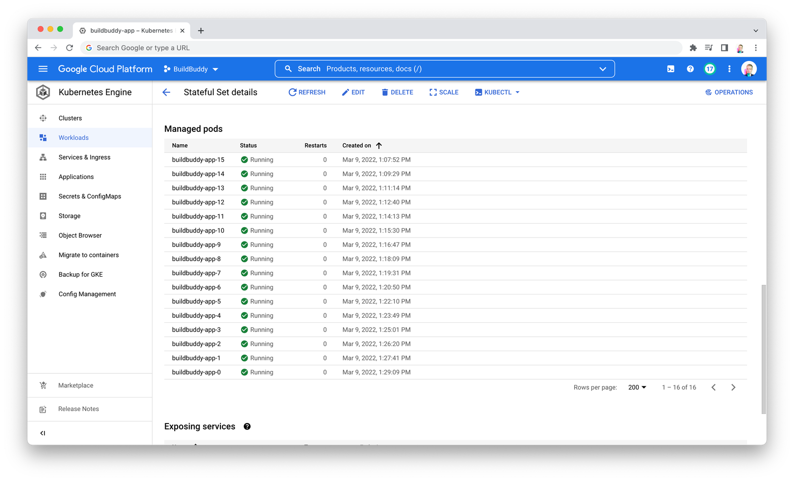Go back with the Stateful Set details arrow

(166, 92)
